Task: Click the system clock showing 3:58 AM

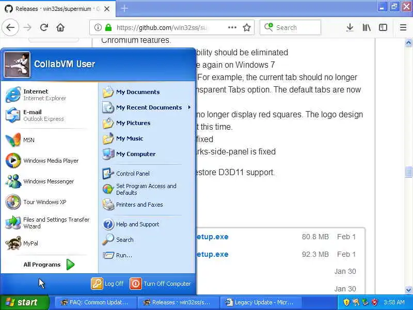Action: pos(394,302)
